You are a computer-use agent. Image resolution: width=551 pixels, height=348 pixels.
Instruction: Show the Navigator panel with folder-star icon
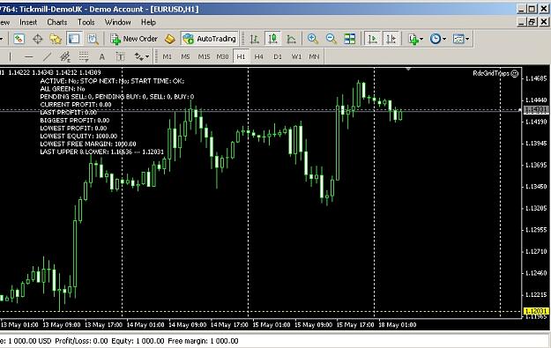tap(56, 39)
